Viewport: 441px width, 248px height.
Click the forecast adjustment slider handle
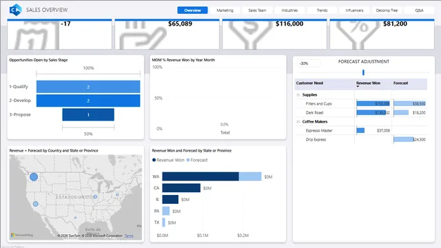coord(363,72)
